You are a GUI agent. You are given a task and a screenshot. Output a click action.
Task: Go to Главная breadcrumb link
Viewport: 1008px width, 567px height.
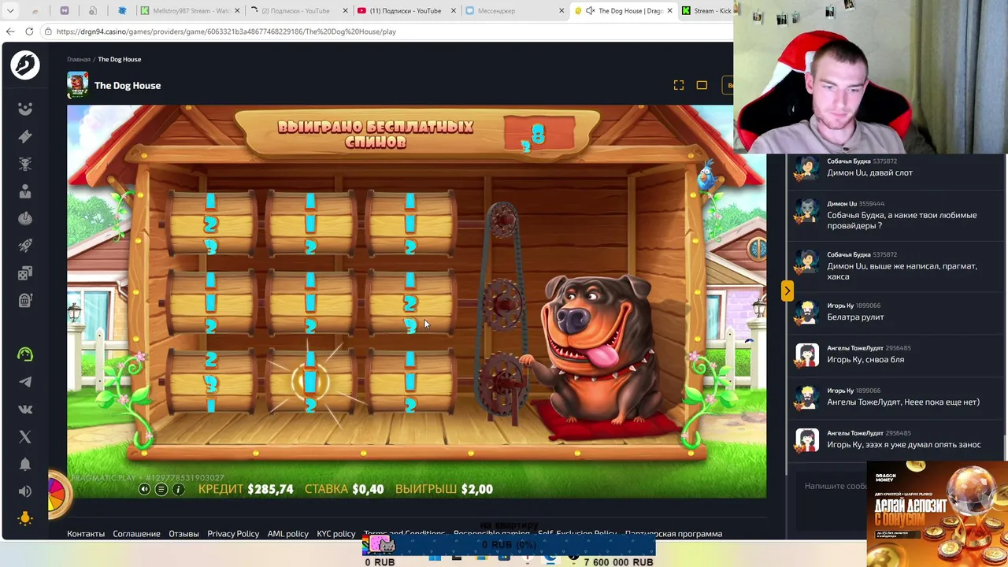(79, 59)
